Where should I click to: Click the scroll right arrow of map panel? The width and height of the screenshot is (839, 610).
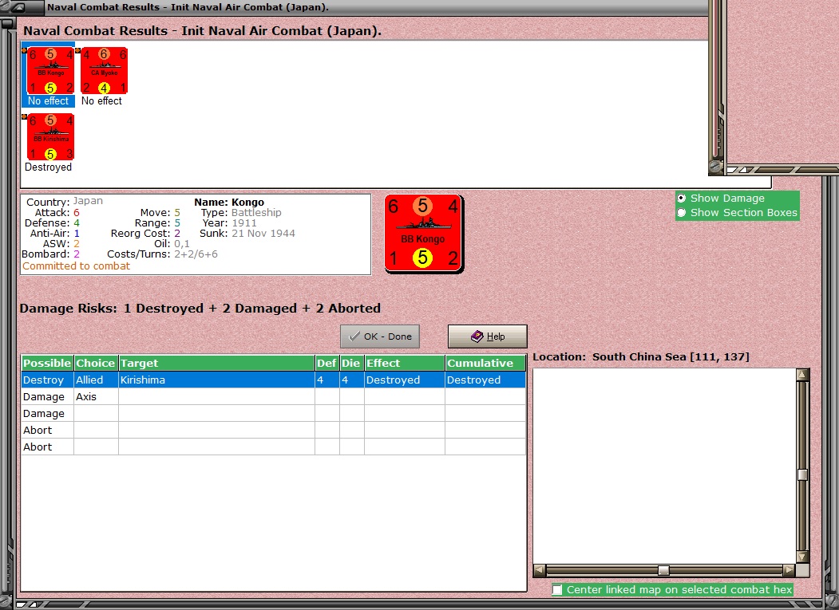tap(790, 570)
